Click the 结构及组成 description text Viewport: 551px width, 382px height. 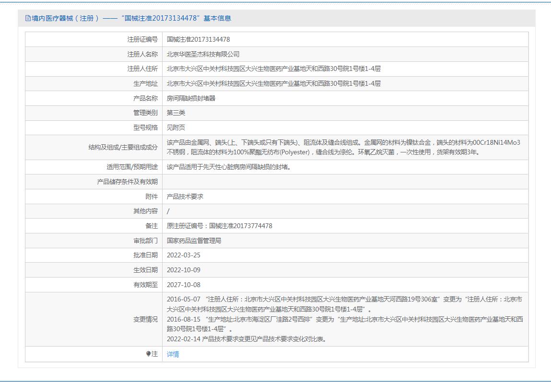(x=343, y=147)
